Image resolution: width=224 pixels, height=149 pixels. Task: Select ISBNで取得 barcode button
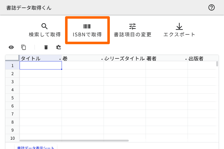[87, 30]
